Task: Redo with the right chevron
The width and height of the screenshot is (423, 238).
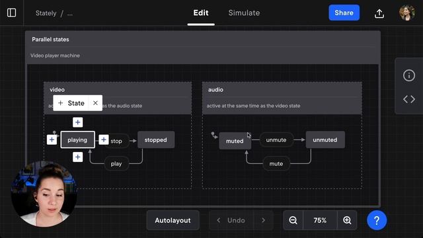Action: 263,220
